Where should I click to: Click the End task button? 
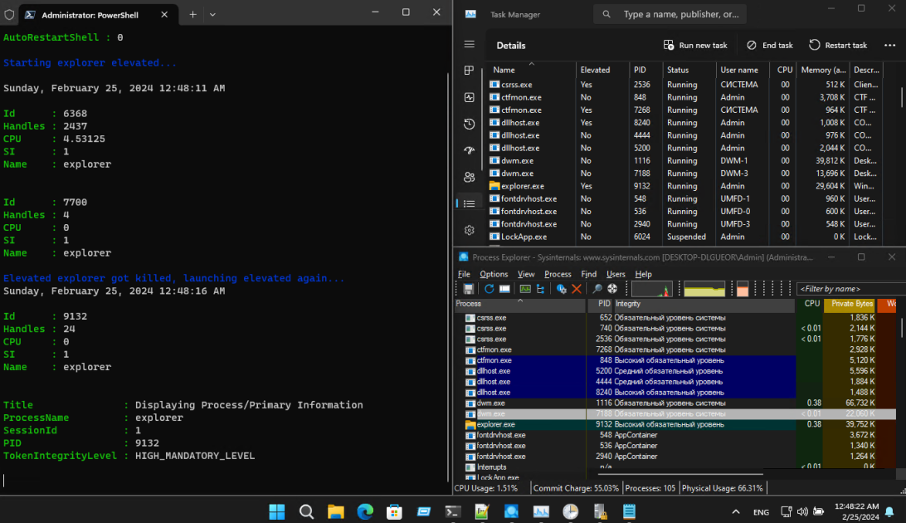[770, 45]
